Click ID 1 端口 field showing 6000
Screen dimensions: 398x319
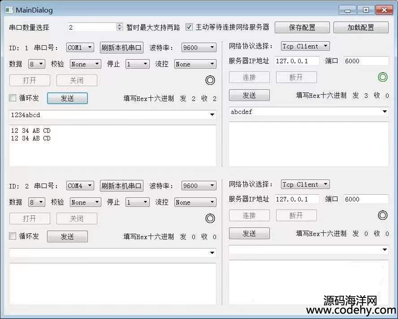click(x=366, y=61)
